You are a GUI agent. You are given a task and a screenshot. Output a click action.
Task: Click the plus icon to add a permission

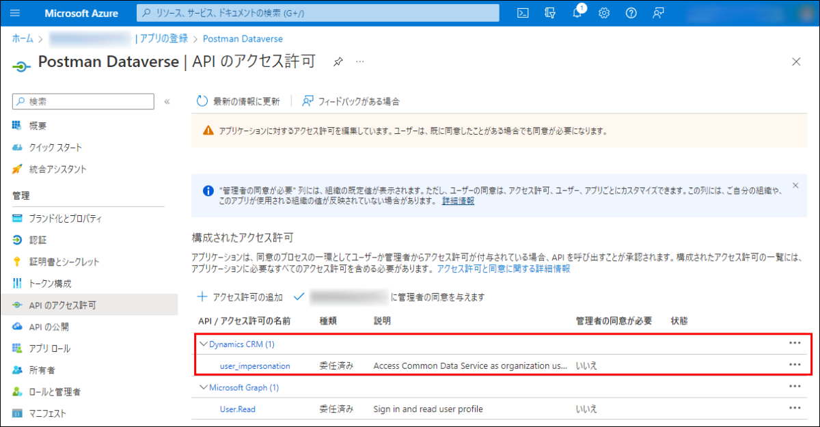coord(202,297)
